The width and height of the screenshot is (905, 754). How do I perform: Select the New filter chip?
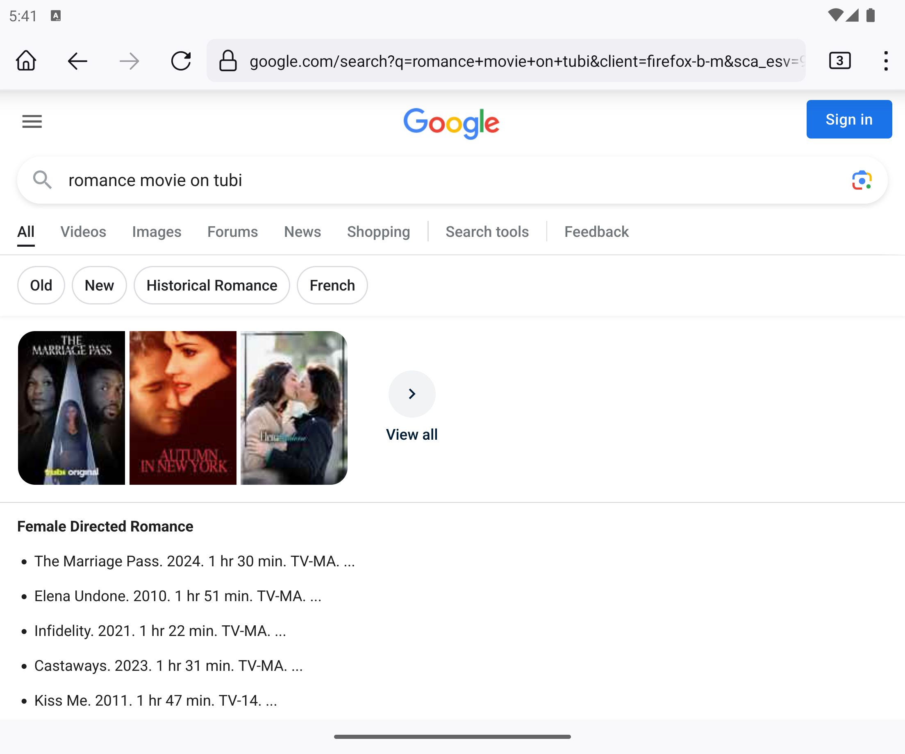(x=99, y=285)
